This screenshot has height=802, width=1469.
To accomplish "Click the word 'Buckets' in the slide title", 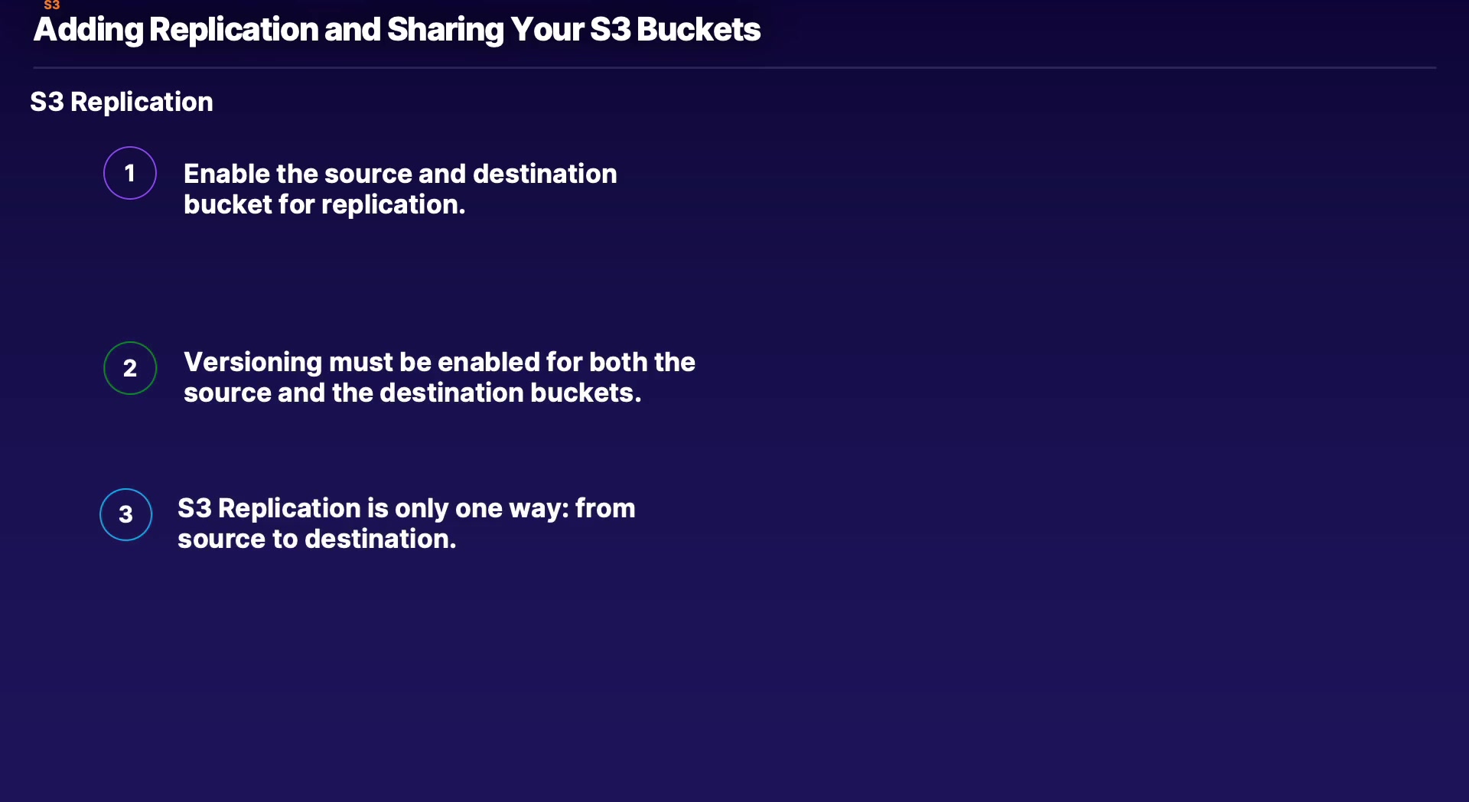I will point(699,30).
